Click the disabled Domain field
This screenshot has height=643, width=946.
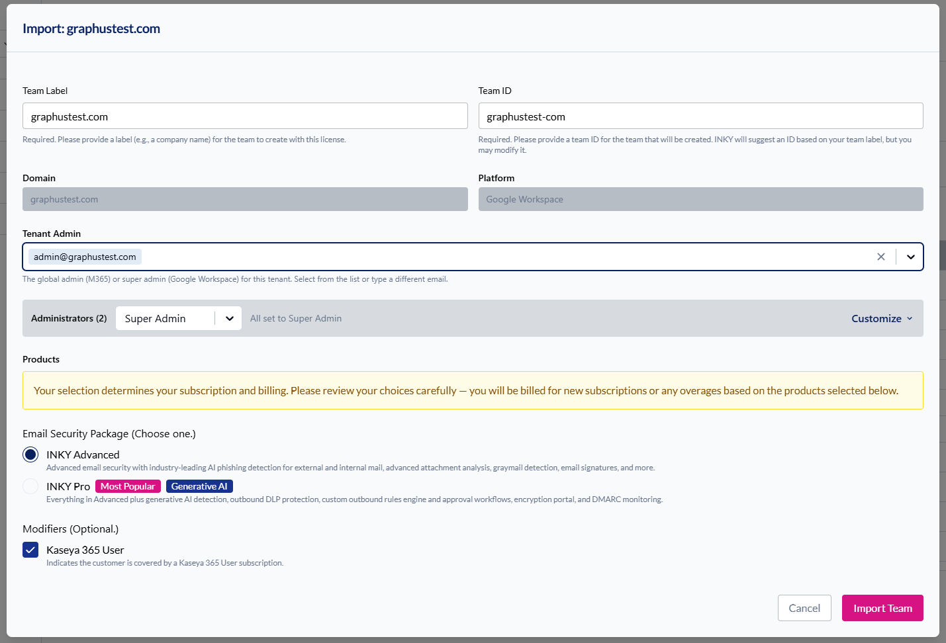click(245, 199)
